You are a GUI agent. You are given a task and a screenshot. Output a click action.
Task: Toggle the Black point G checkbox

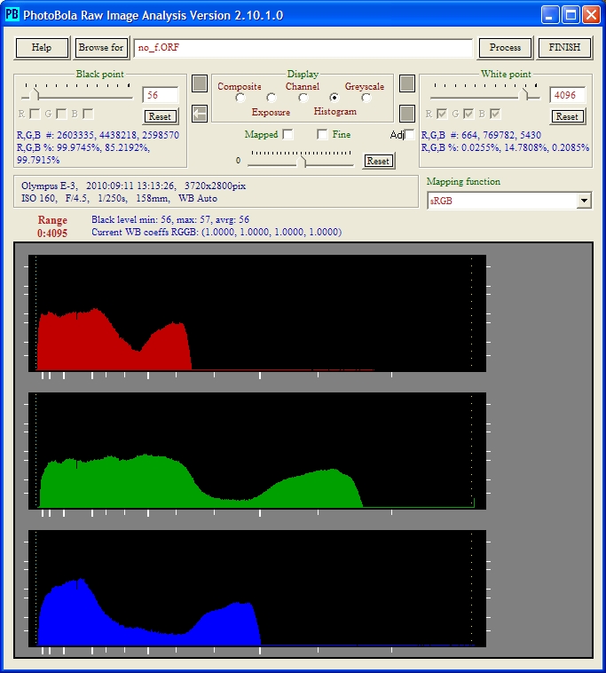tap(61, 114)
